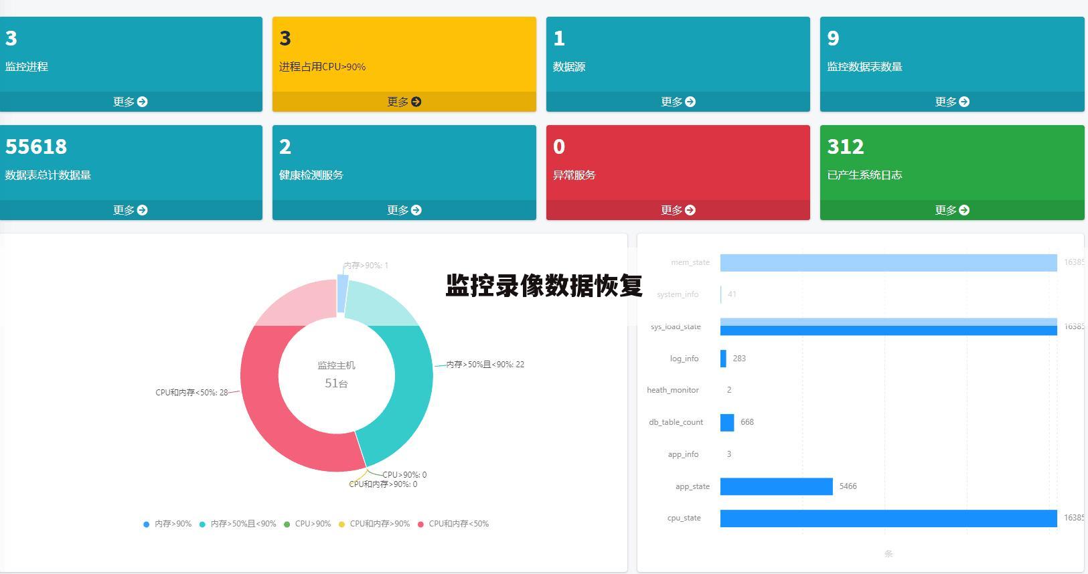Click 监控主机 text in donut center

pos(336,365)
